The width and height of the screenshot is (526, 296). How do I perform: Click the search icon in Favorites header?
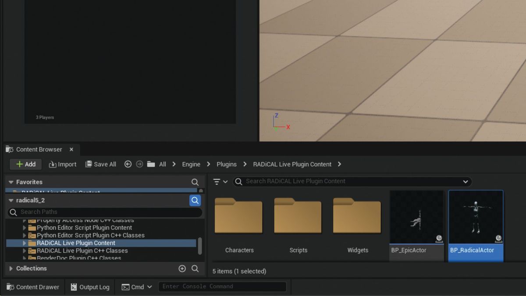195,182
